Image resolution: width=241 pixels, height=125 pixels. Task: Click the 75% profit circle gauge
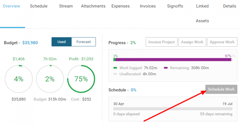[81, 79]
